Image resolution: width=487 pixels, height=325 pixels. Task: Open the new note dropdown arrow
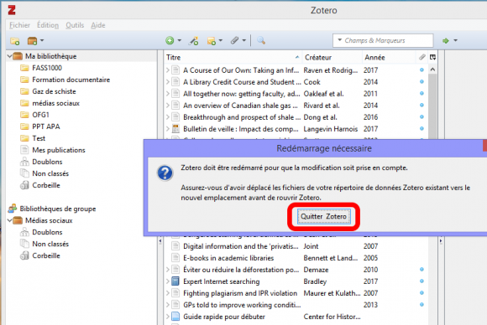click(x=221, y=40)
